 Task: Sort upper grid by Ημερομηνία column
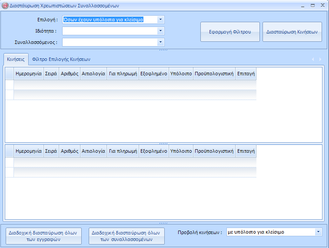pyautogui.click(x=28, y=74)
